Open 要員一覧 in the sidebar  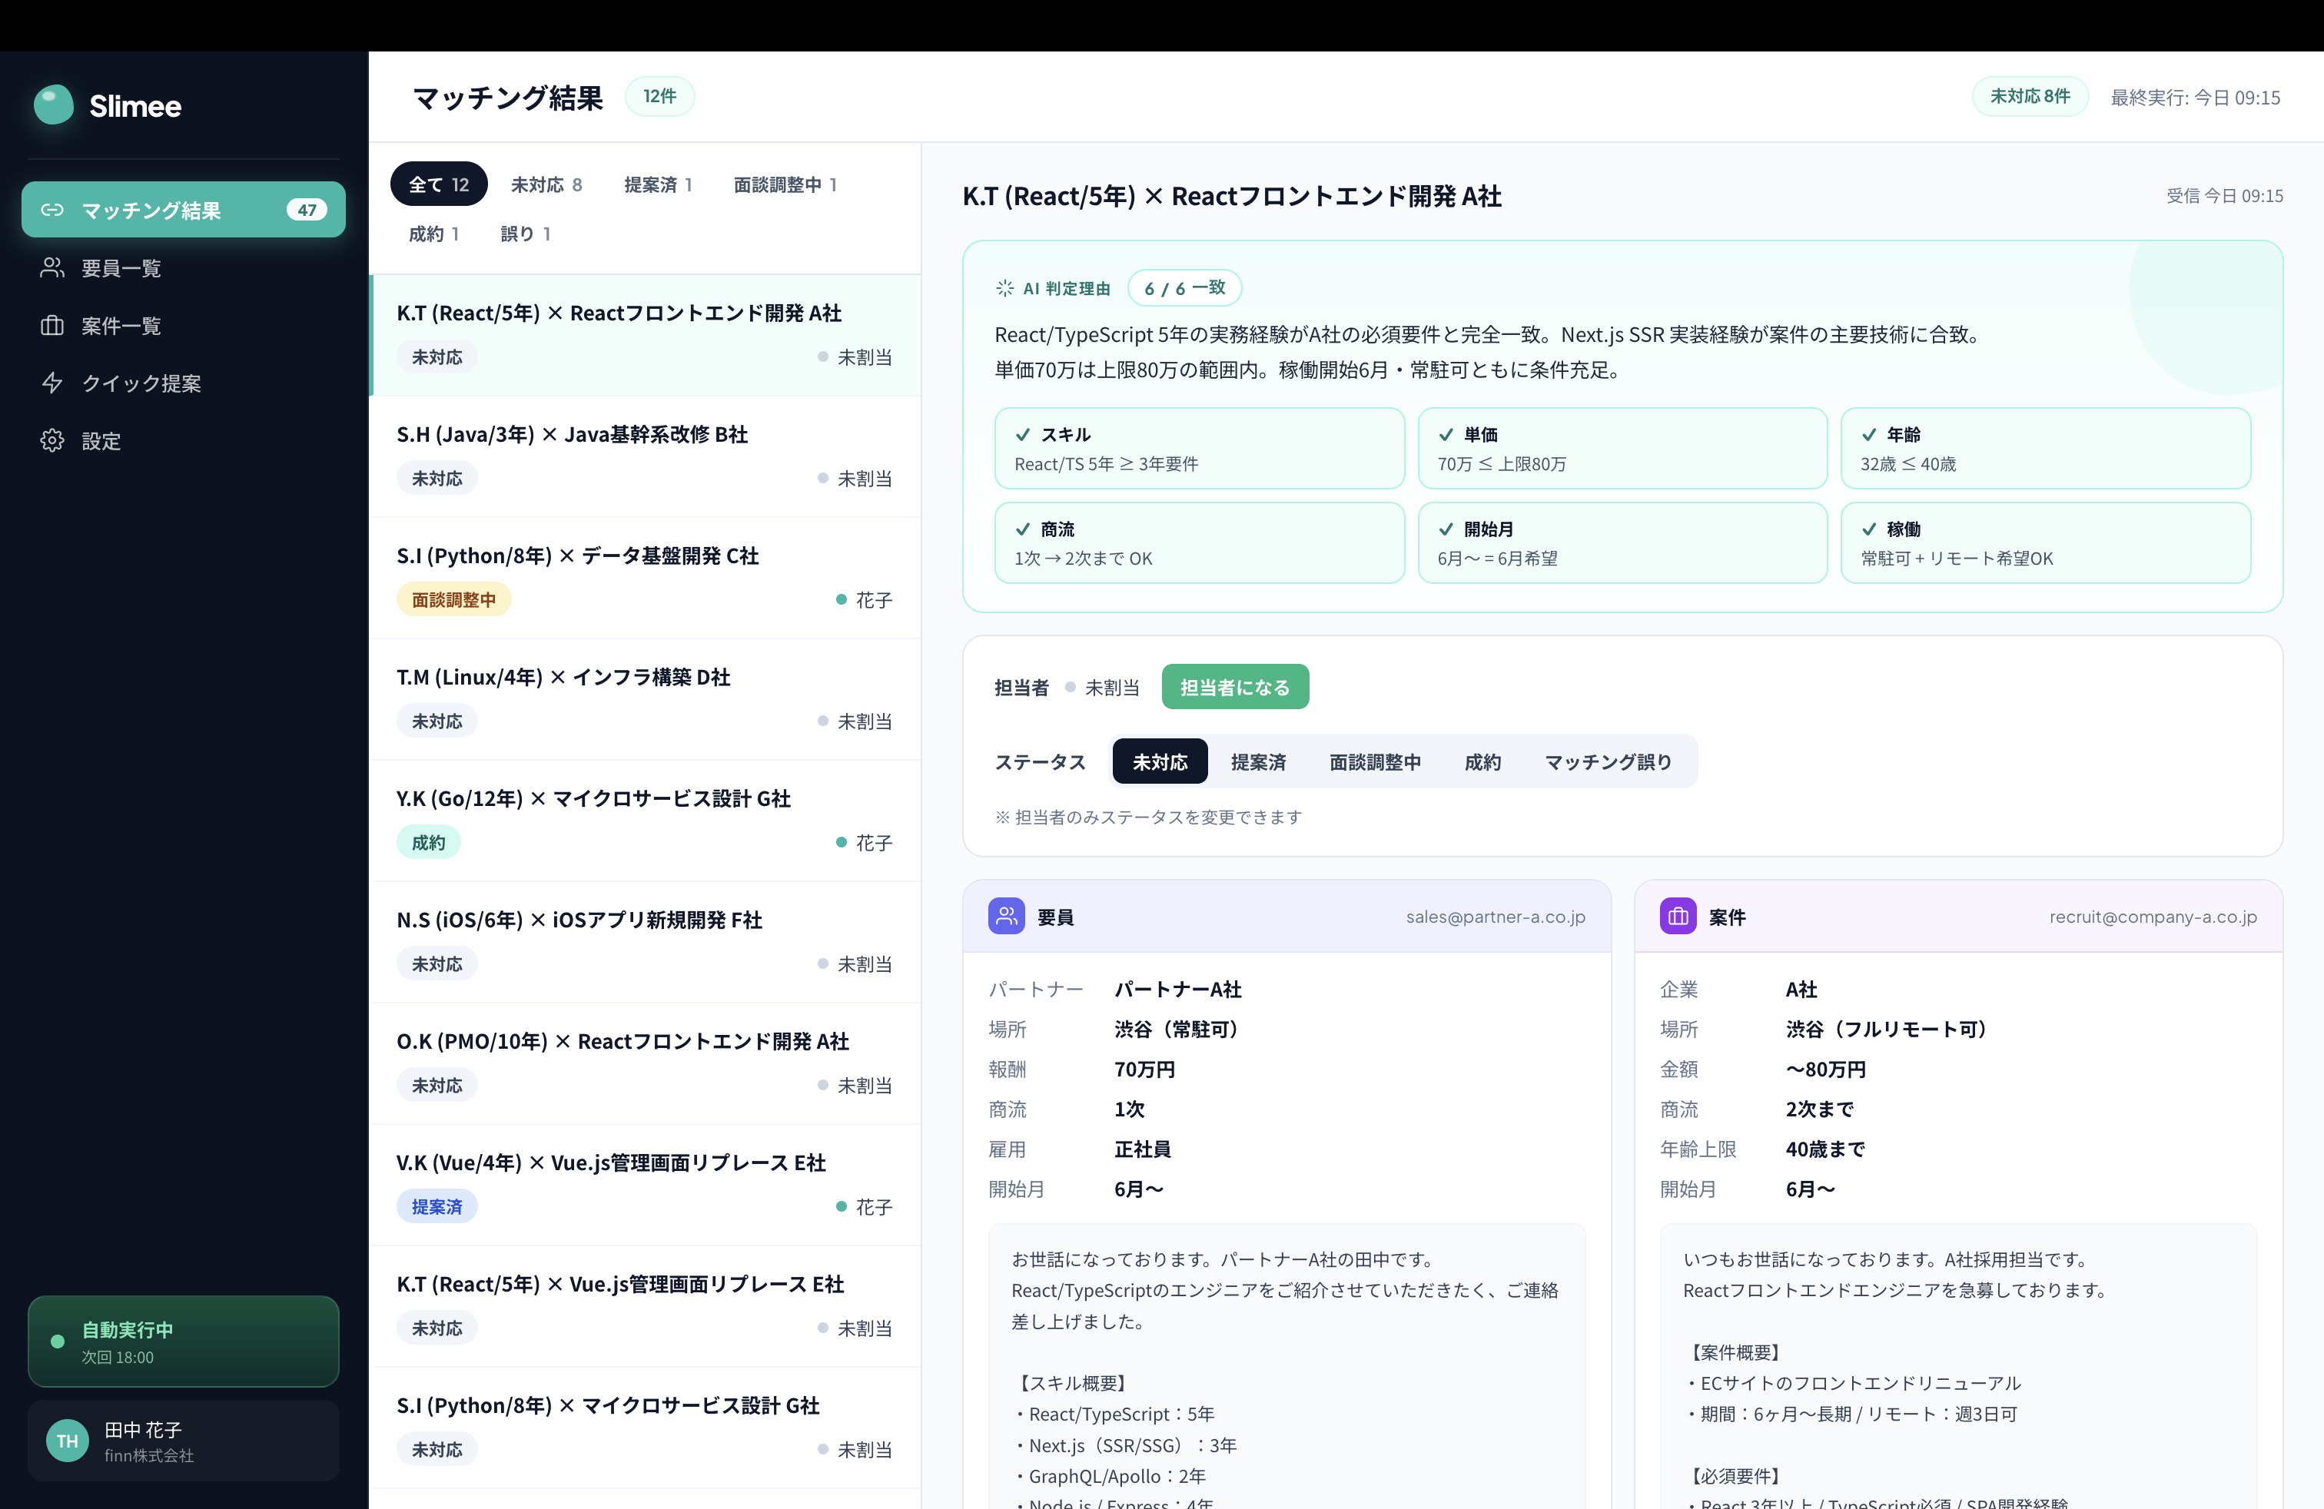[x=184, y=267]
